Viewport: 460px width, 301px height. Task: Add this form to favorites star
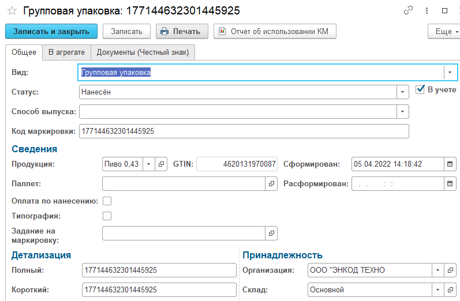coord(11,11)
